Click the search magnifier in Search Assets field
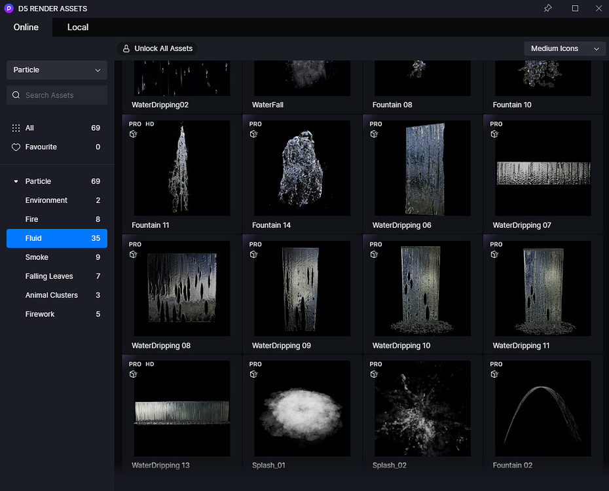The height and width of the screenshot is (491, 609). point(16,94)
